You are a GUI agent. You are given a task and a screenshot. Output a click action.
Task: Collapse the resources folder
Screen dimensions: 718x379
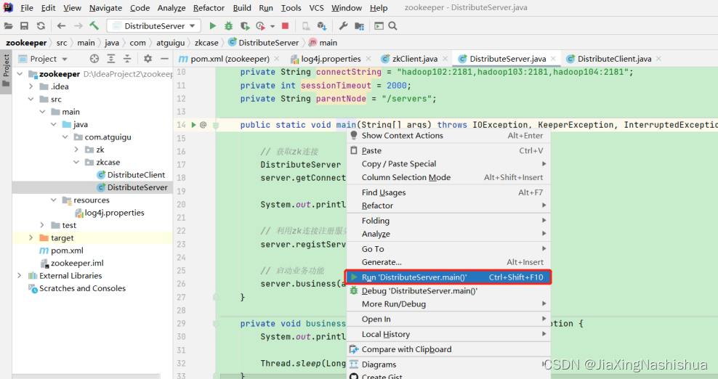pos(54,200)
